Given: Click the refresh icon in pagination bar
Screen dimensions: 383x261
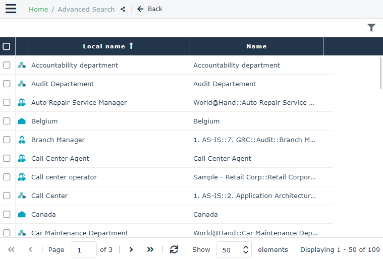Looking at the screenshot, I should (x=174, y=249).
